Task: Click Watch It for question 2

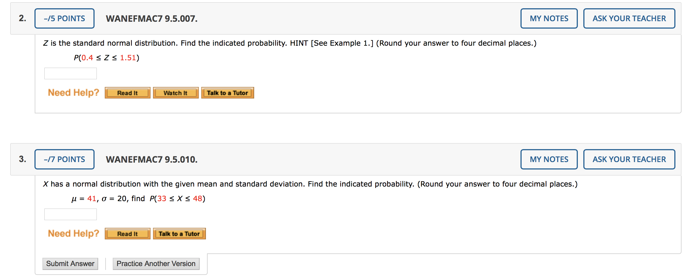Action: pos(176,93)
